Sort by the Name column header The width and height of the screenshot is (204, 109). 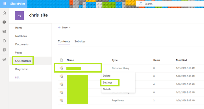point(70,60)
